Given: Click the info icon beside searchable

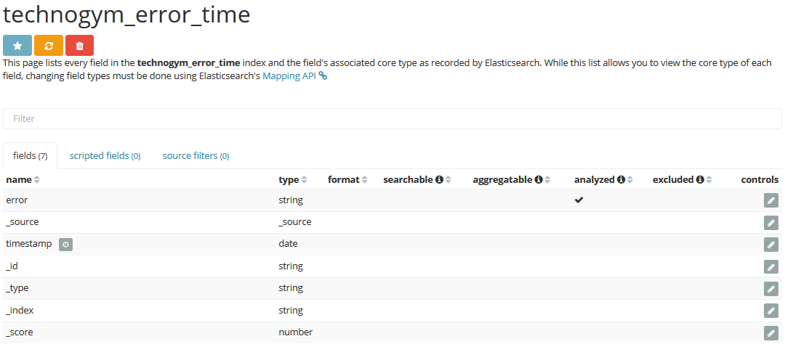Looking at the screenshot, I should click(439, 179).
